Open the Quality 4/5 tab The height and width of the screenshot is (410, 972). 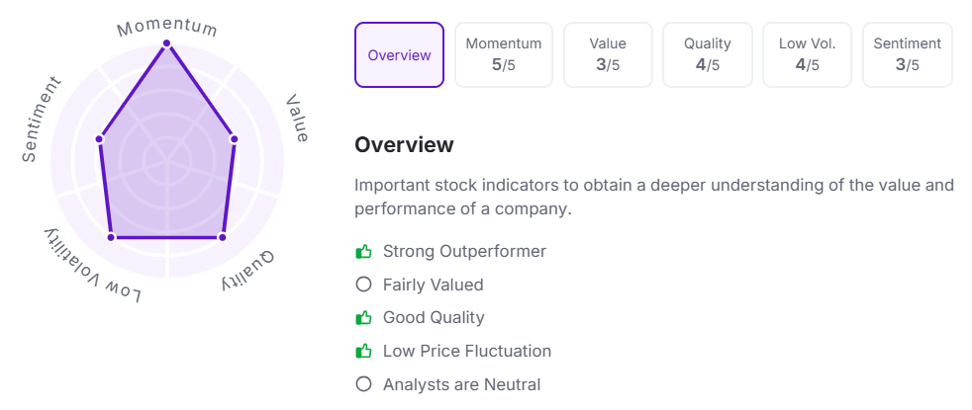708,55
